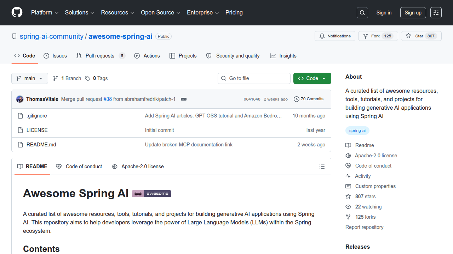Click the Fork button
Viewport: 453px width, 254px height.
[378, 36]
